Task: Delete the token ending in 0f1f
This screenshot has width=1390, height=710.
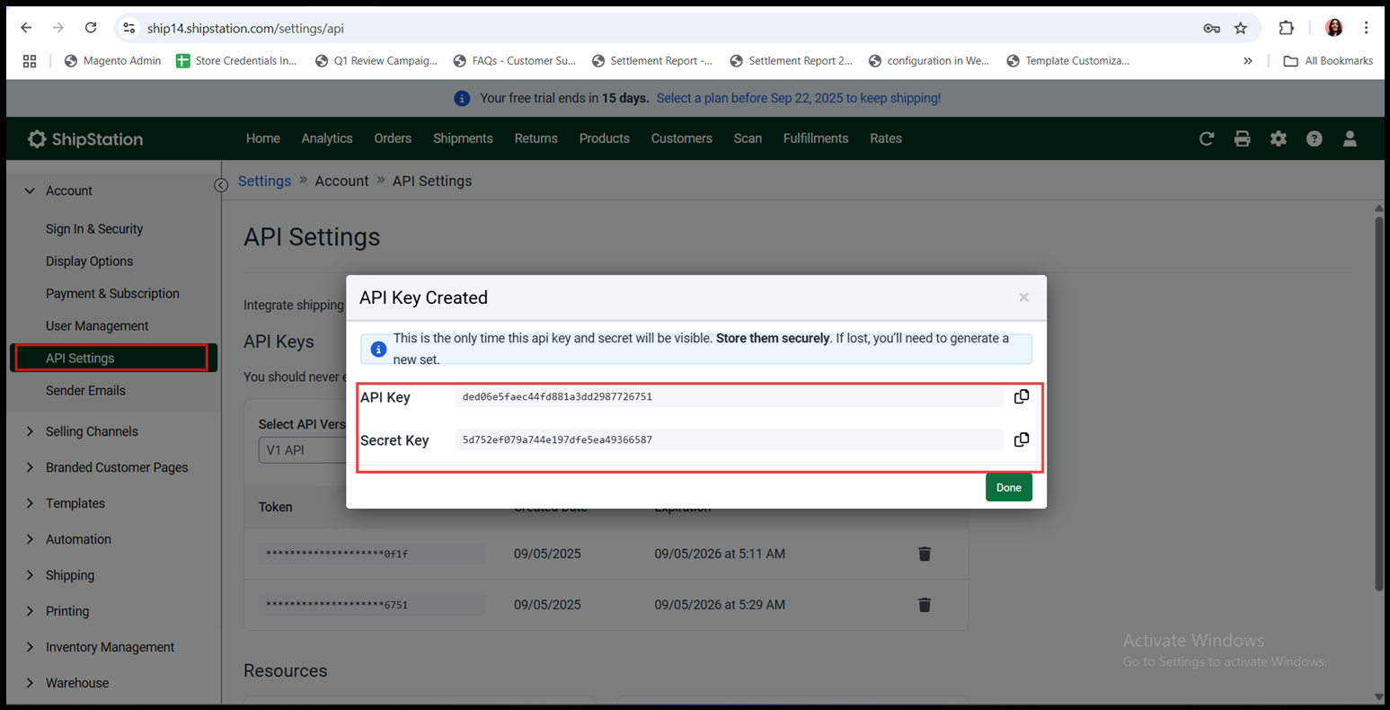Action: click(x=925, y=554)
